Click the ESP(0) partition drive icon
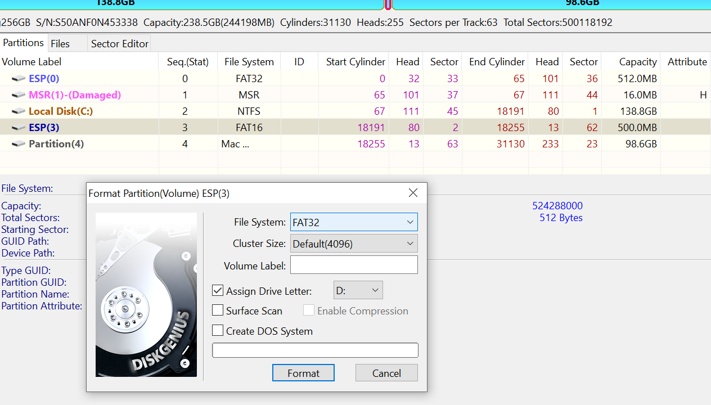This screenshot has width=711, height=405. pyautogui.click(x=19, y=79)
